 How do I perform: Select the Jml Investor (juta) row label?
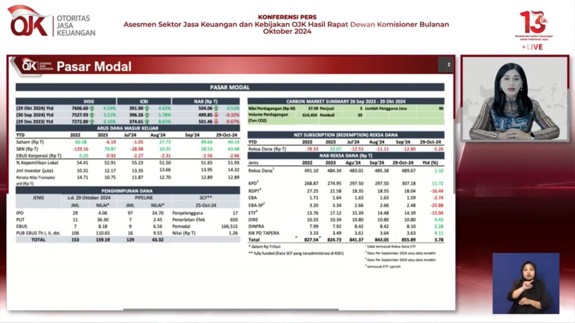35,170
